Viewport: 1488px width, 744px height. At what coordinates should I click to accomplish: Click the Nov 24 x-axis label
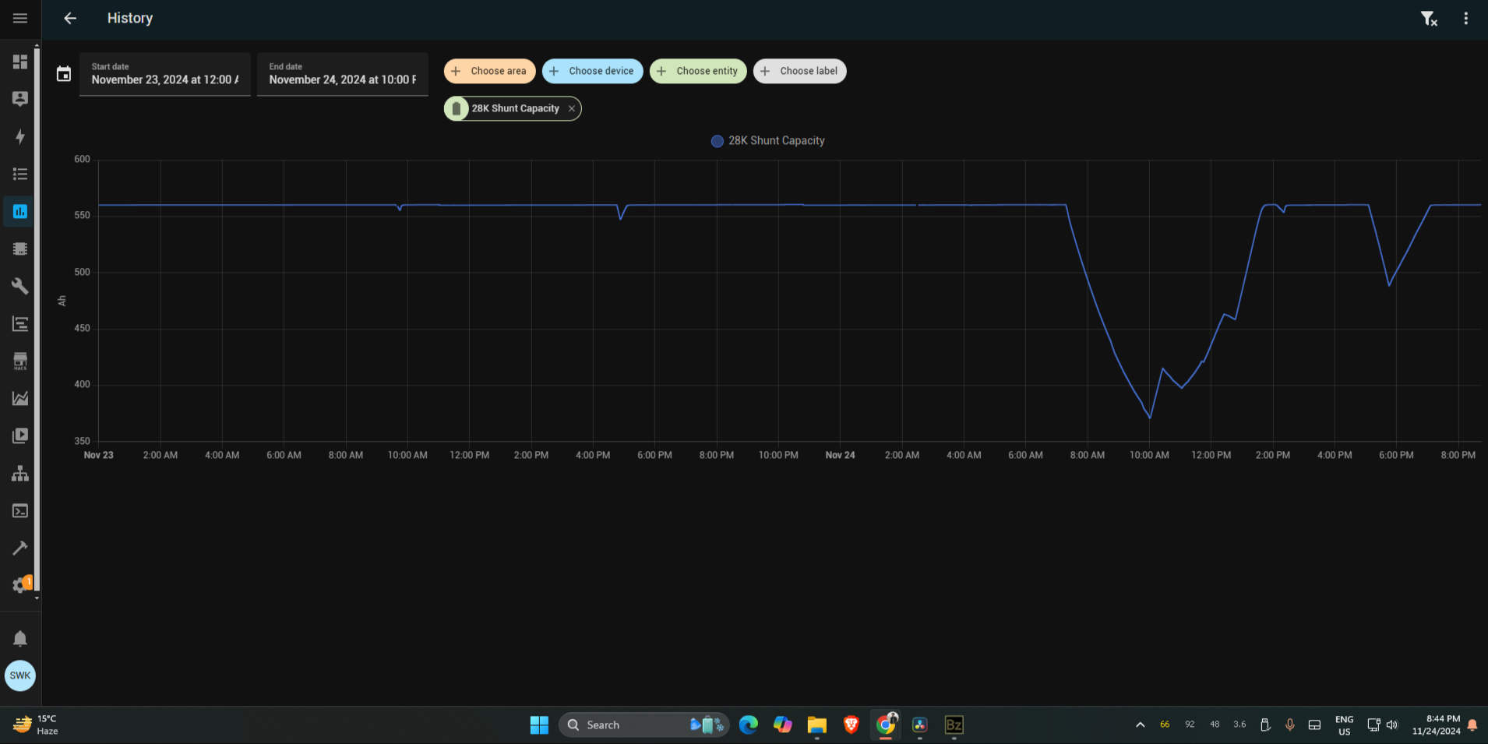click(840, 455)
